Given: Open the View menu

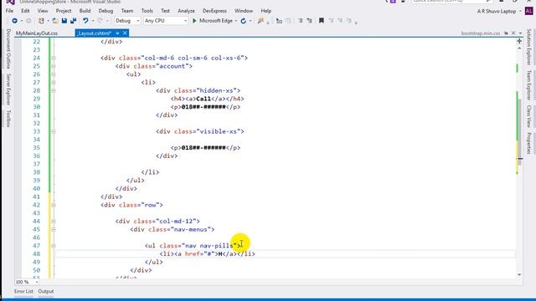Looking at the screenshot, I should click(43, 11).
